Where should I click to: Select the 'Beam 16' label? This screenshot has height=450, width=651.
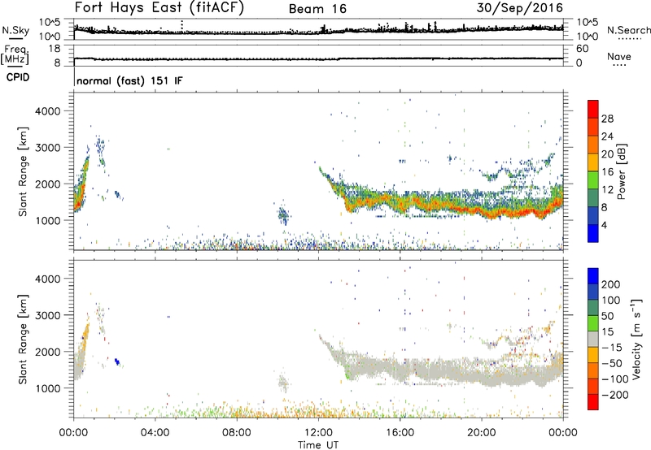(317, 9)
